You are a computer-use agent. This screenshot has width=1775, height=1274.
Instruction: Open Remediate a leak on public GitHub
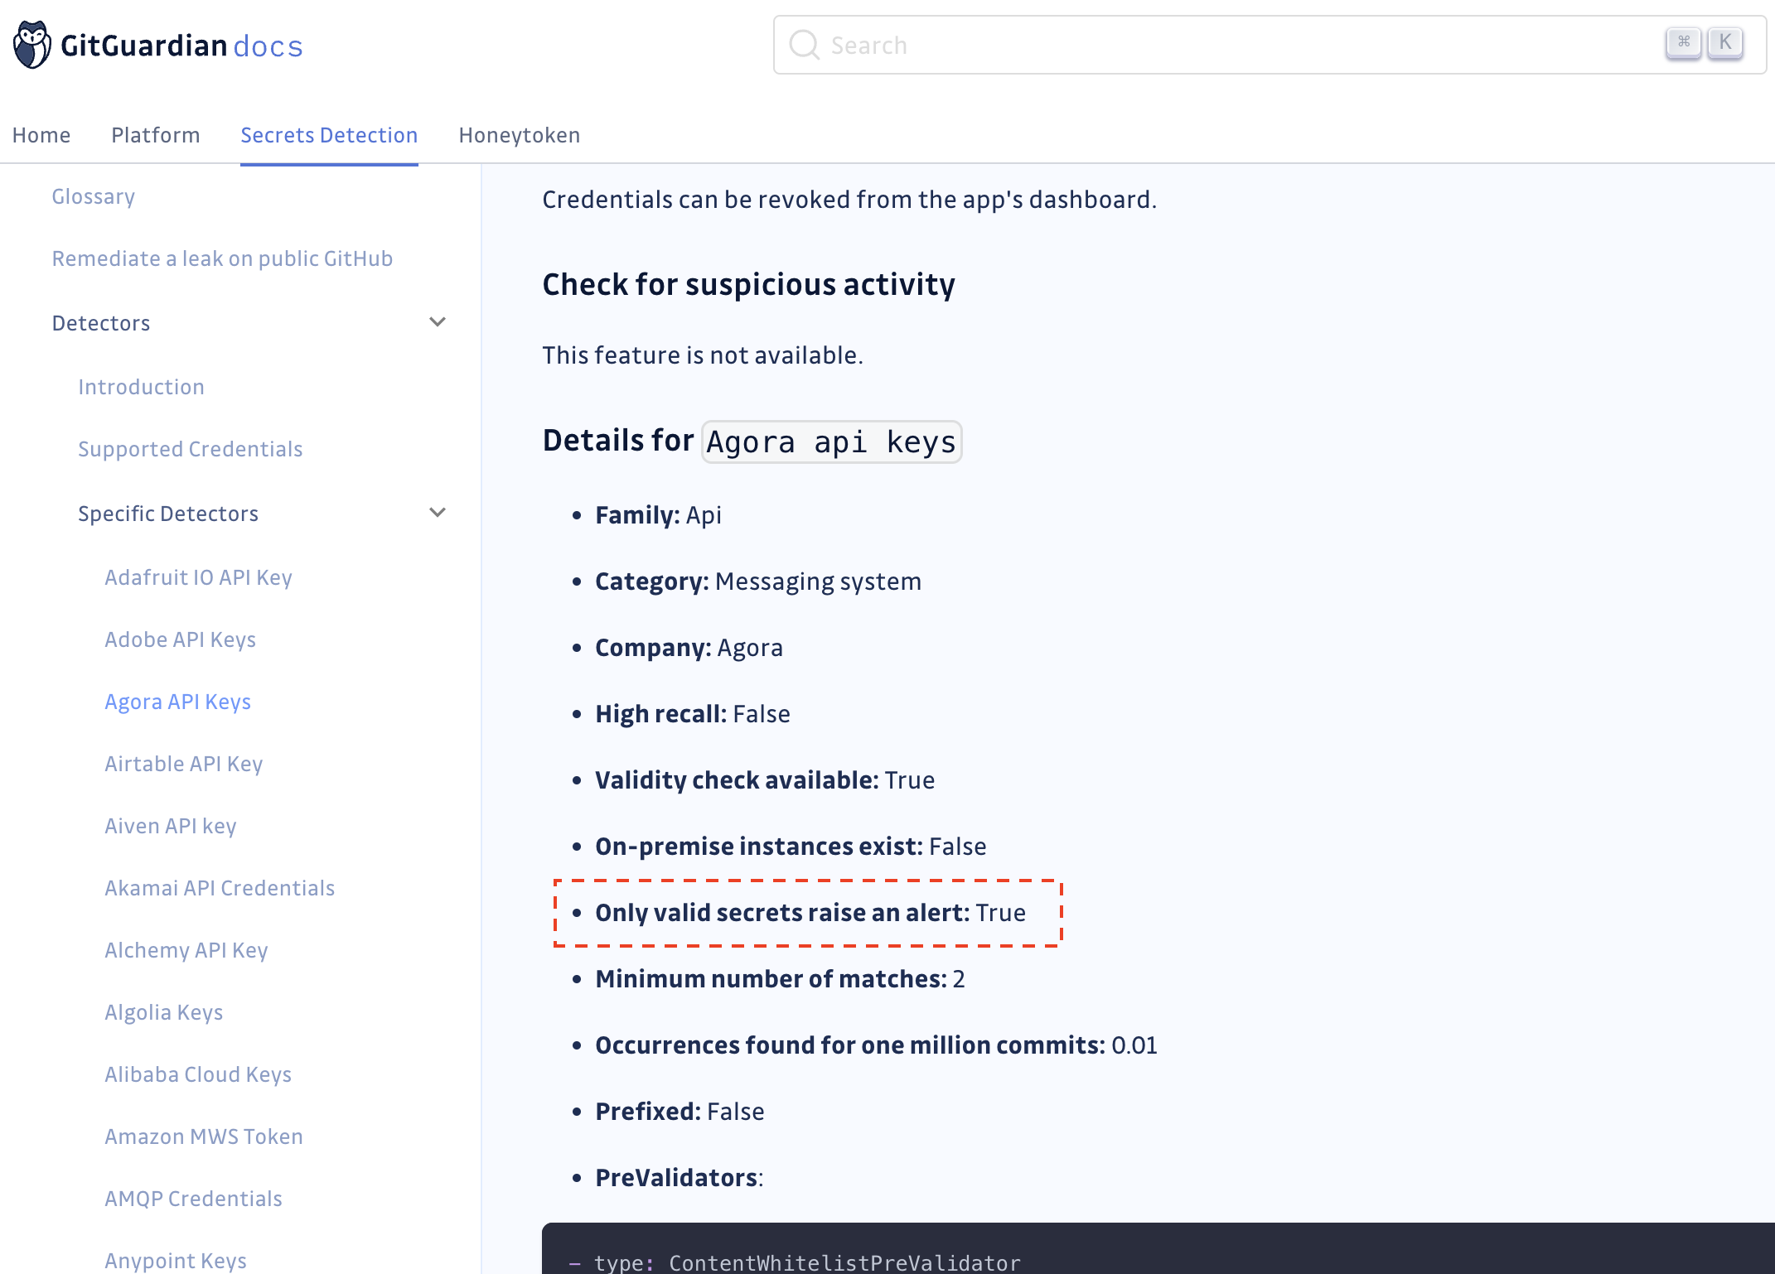click(x=222, y=258)
